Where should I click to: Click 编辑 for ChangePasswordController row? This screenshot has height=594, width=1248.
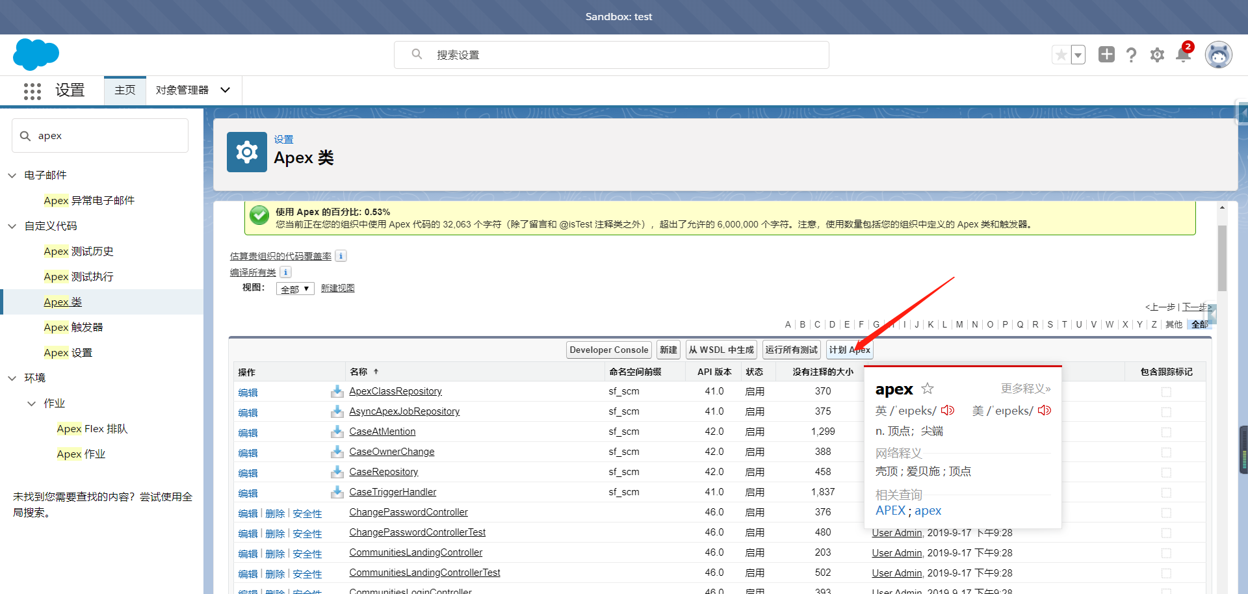click(x=248, y=513)
